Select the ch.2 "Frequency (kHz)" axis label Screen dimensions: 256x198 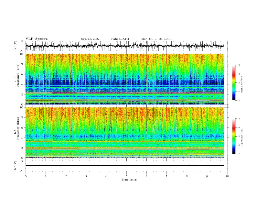[18, 129]
